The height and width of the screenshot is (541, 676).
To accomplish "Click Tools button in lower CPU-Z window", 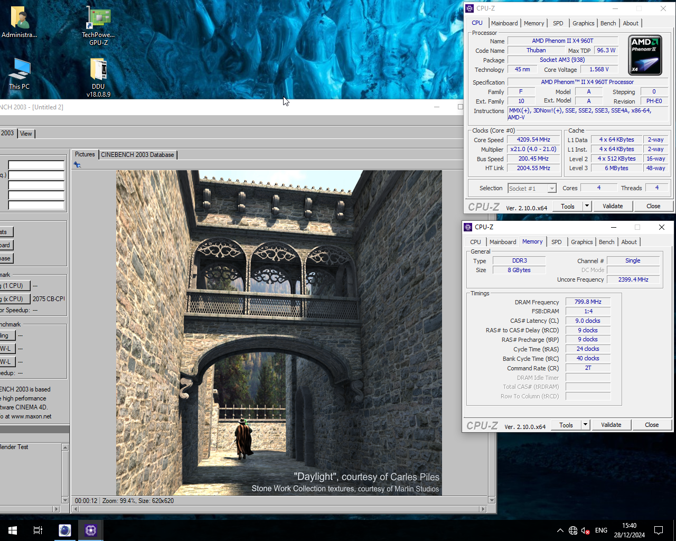I will (566, 425).
